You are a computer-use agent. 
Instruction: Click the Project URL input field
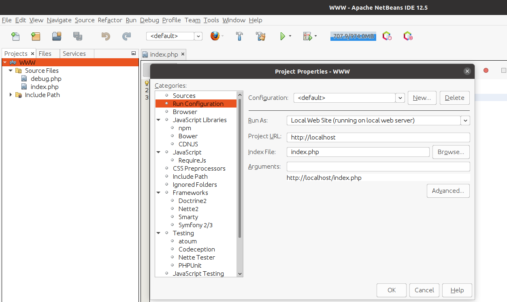(x=378, y=137)
